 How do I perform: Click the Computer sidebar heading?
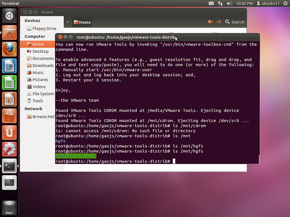pos(35,36)
